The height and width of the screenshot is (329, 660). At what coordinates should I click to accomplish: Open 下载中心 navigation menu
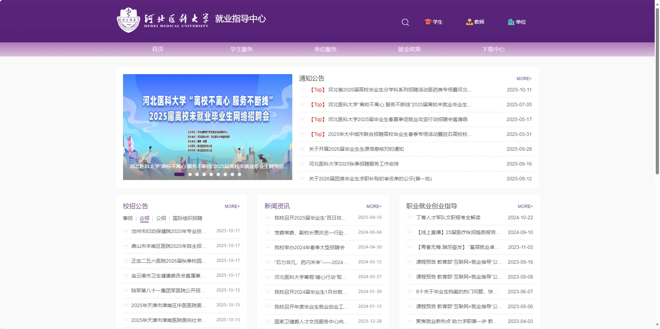point(493,49)
